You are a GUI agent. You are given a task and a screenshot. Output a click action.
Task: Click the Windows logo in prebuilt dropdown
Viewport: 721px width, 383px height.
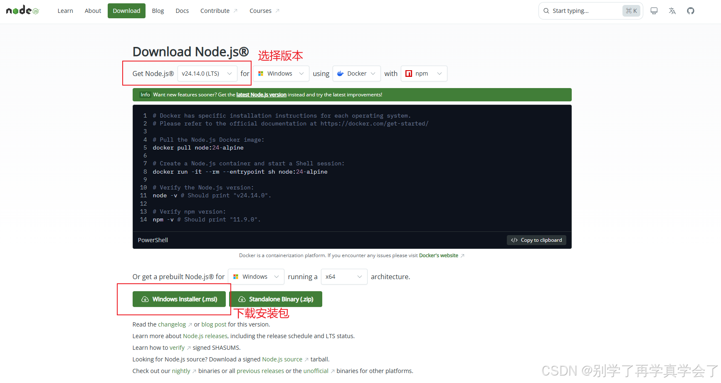pyautogui.click(x=236, y=277)
